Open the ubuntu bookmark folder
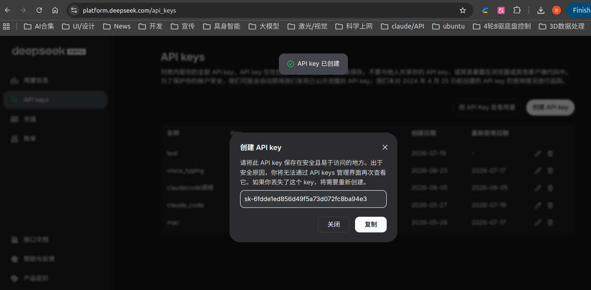The height and width of the screenshot is (290, 591). [x=448, y=26]
